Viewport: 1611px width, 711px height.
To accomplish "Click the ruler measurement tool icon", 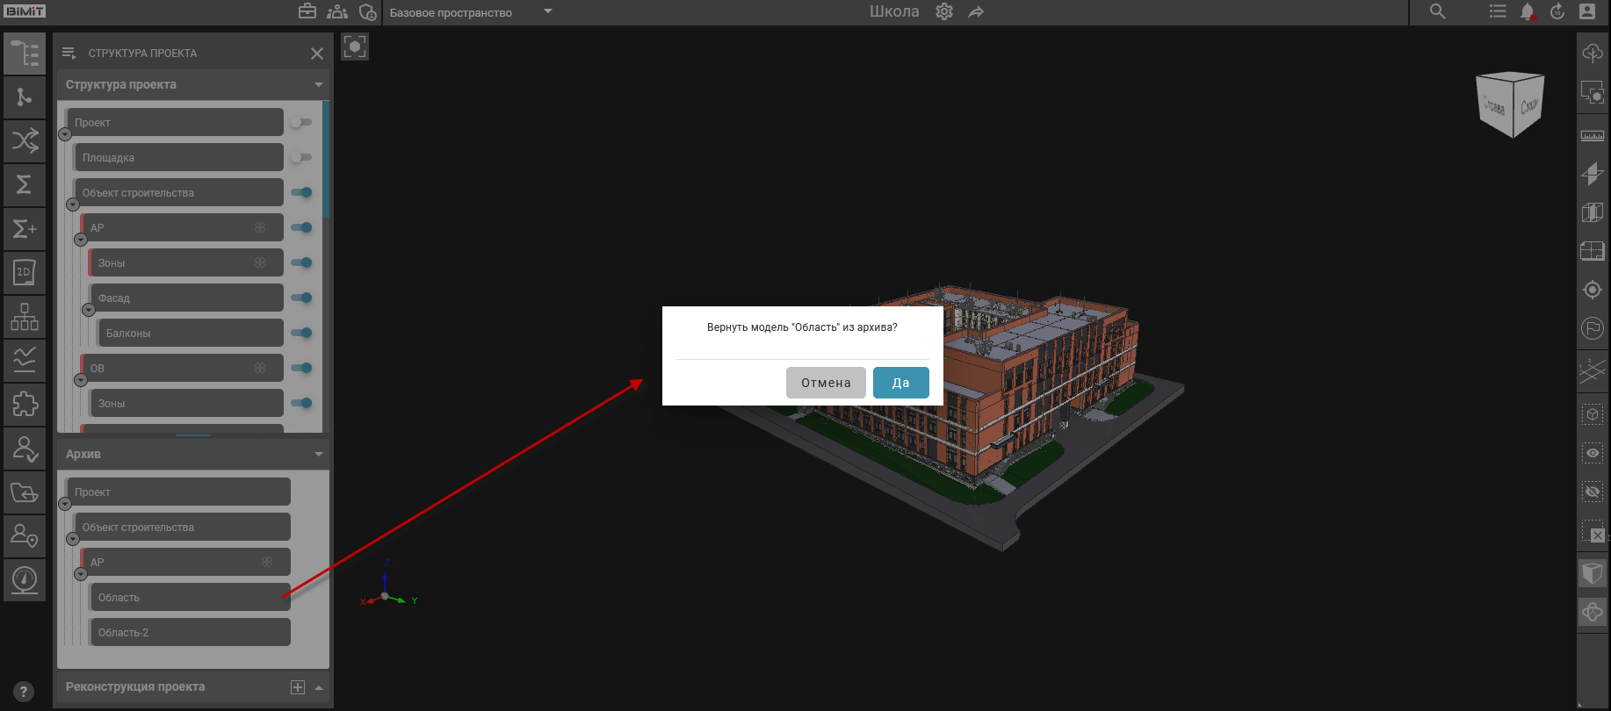I will pyautogui.click(x=1592, y=136).
